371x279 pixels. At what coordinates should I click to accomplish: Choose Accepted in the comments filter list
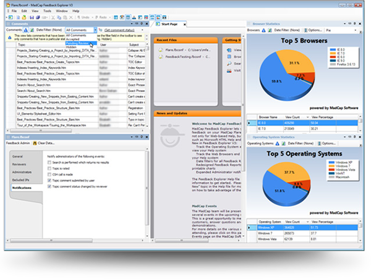point(81,40)
